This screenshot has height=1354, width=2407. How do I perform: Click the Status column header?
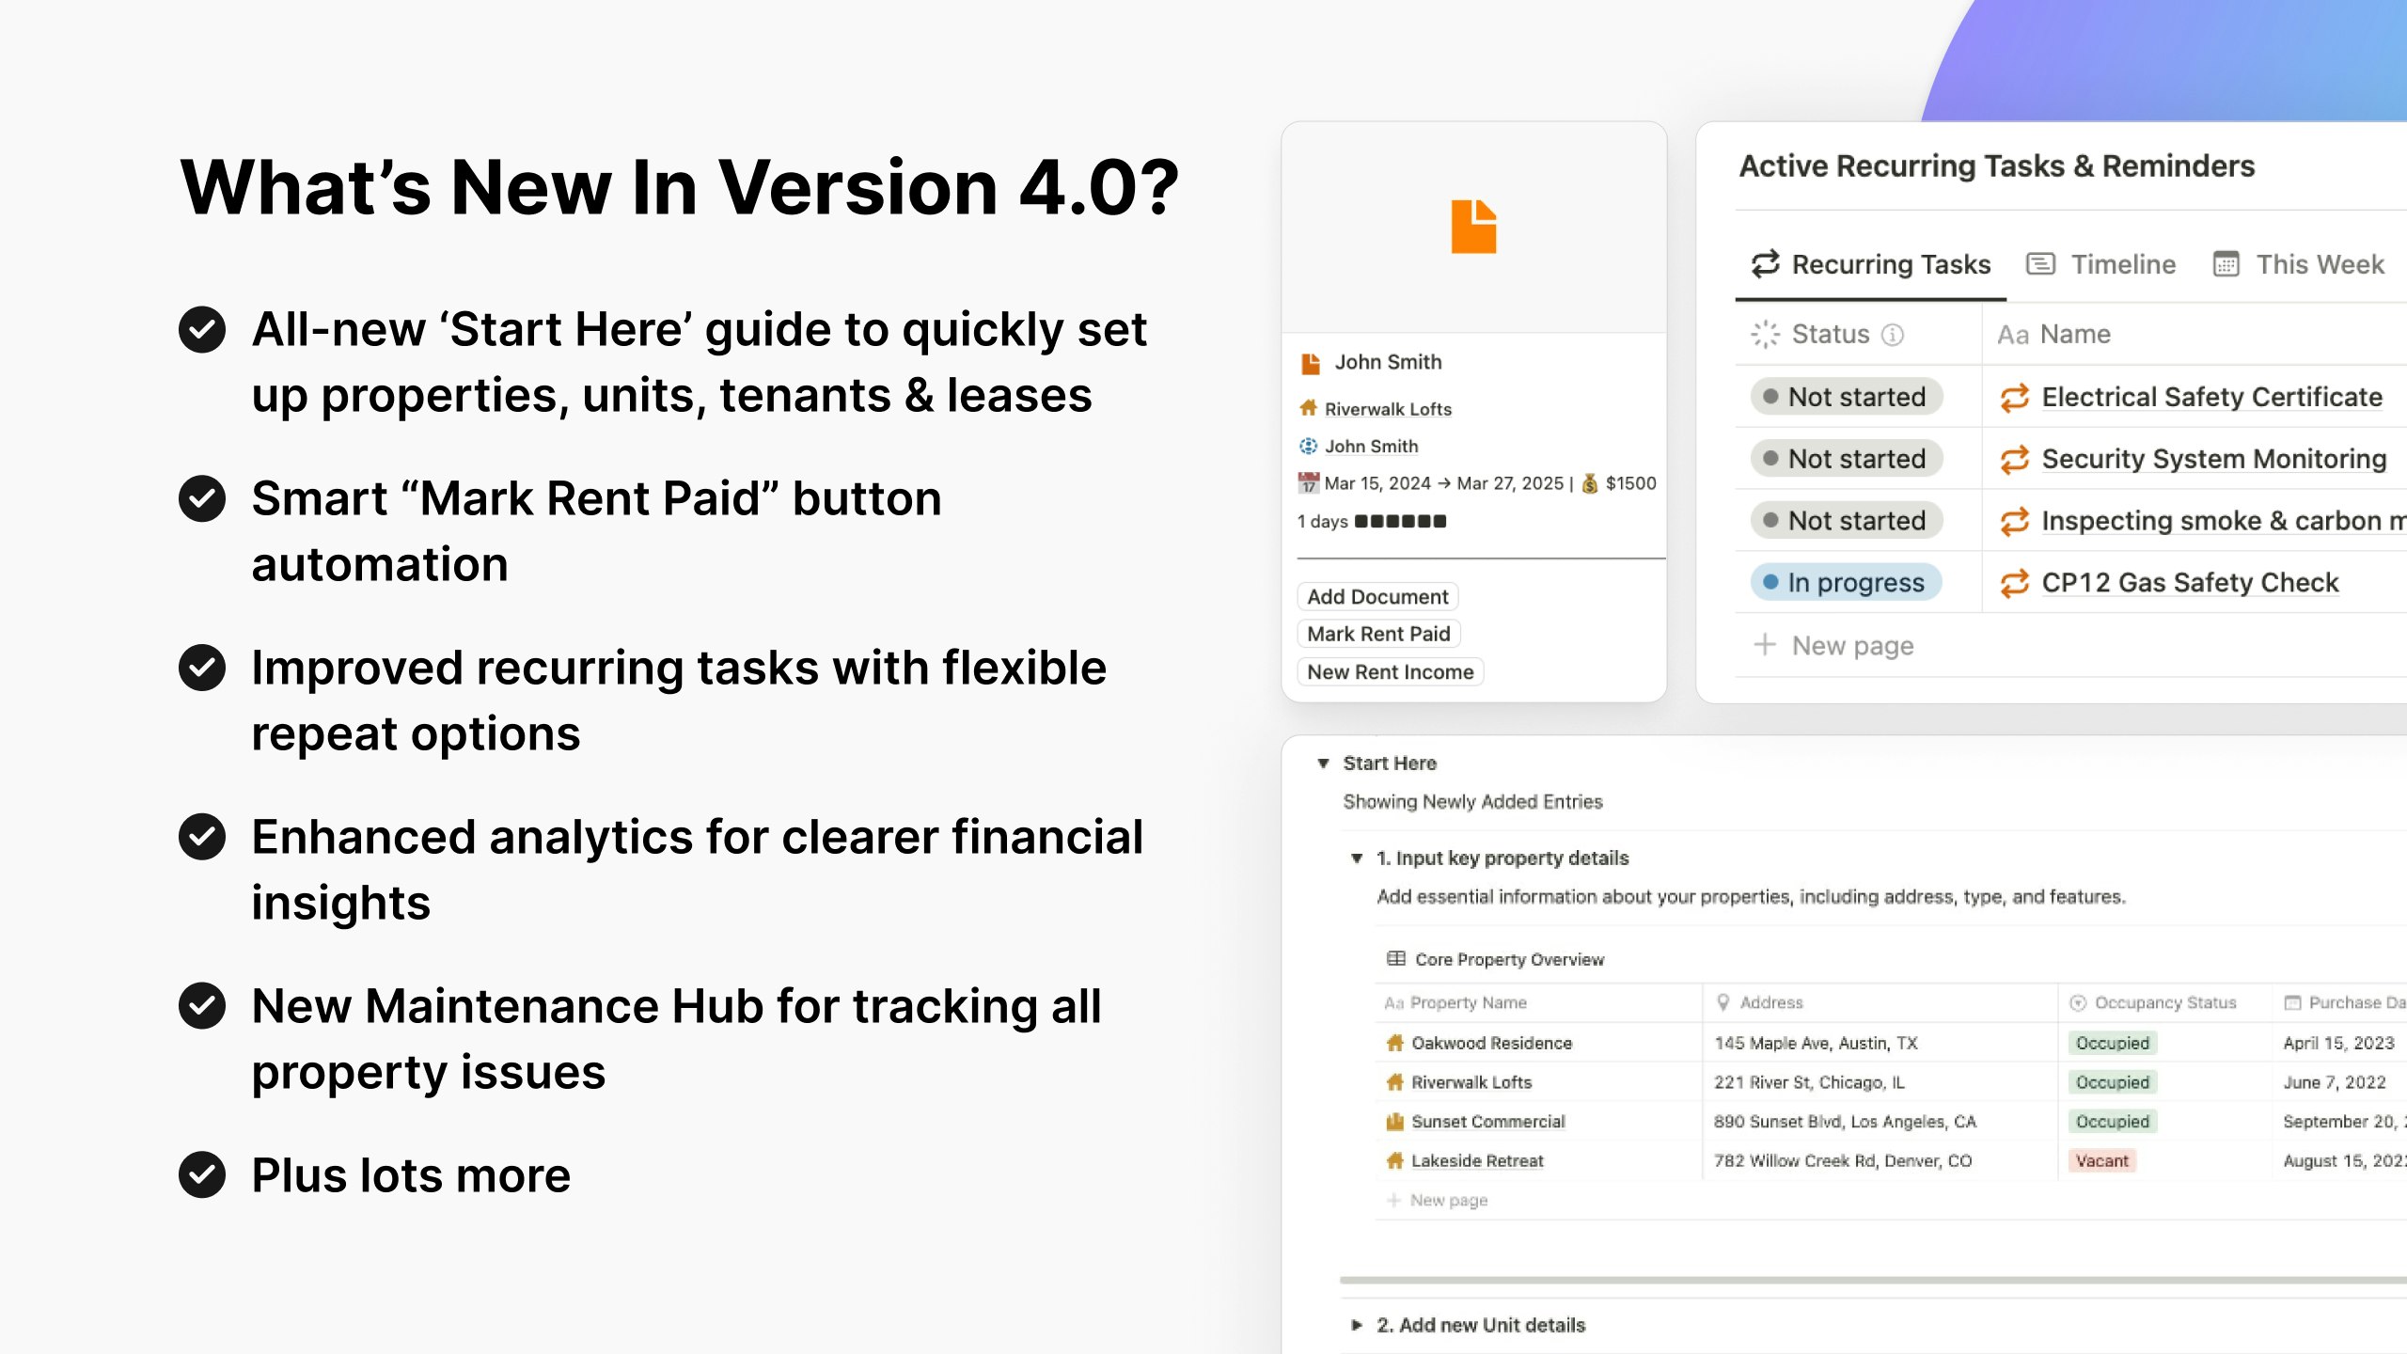(x=1858, y=334)
